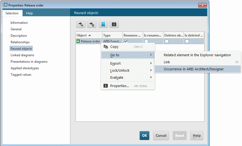Click the Renames column header
The width and height of the screenshot is (242, 146).
(x=133, y=35)
